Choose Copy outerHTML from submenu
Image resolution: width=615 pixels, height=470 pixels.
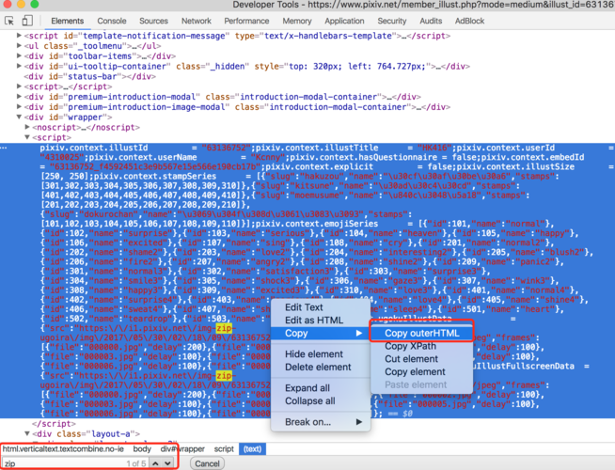click(x=422, y=334)
